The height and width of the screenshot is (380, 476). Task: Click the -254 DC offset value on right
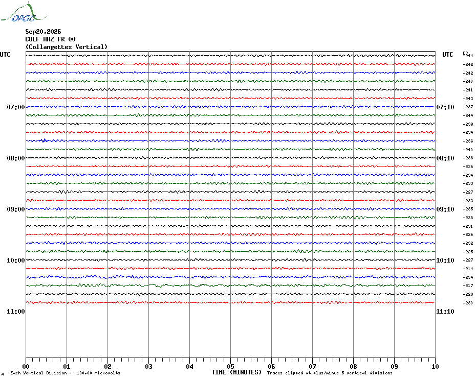(468, 277)
